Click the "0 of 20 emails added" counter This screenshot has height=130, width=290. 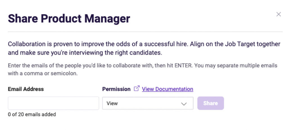(32, 114)
